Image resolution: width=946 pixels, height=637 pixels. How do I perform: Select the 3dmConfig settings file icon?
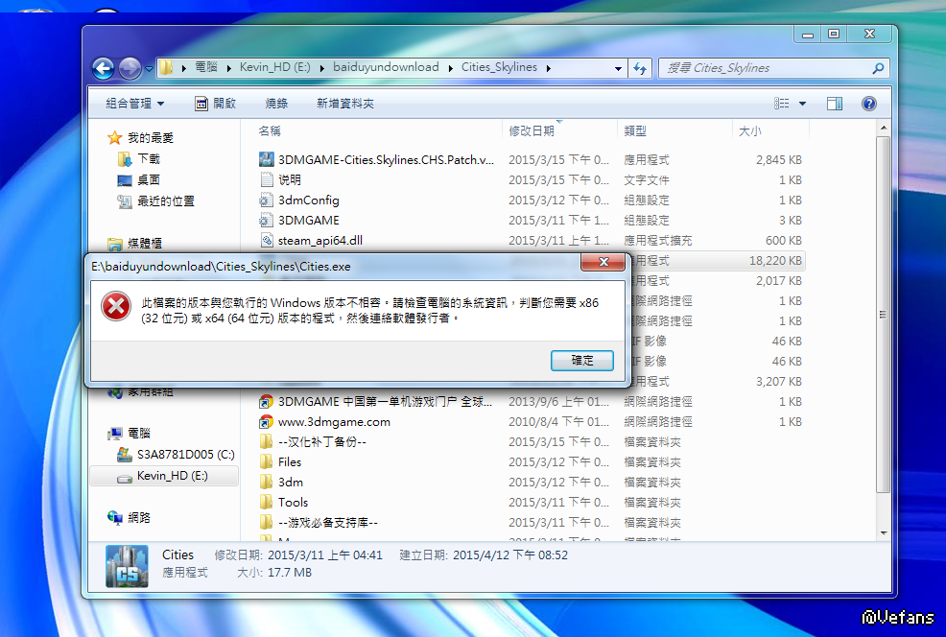tap(266, 200)
